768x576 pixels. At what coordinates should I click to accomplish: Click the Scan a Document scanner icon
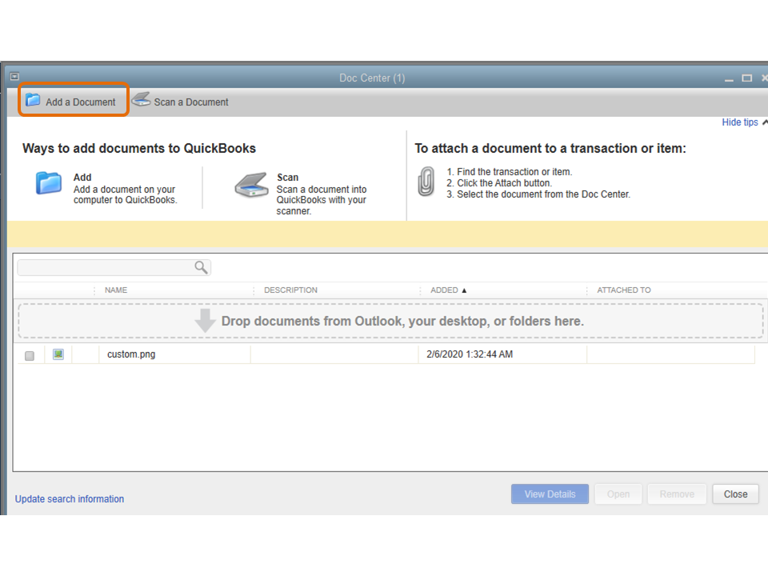(141, 99)
